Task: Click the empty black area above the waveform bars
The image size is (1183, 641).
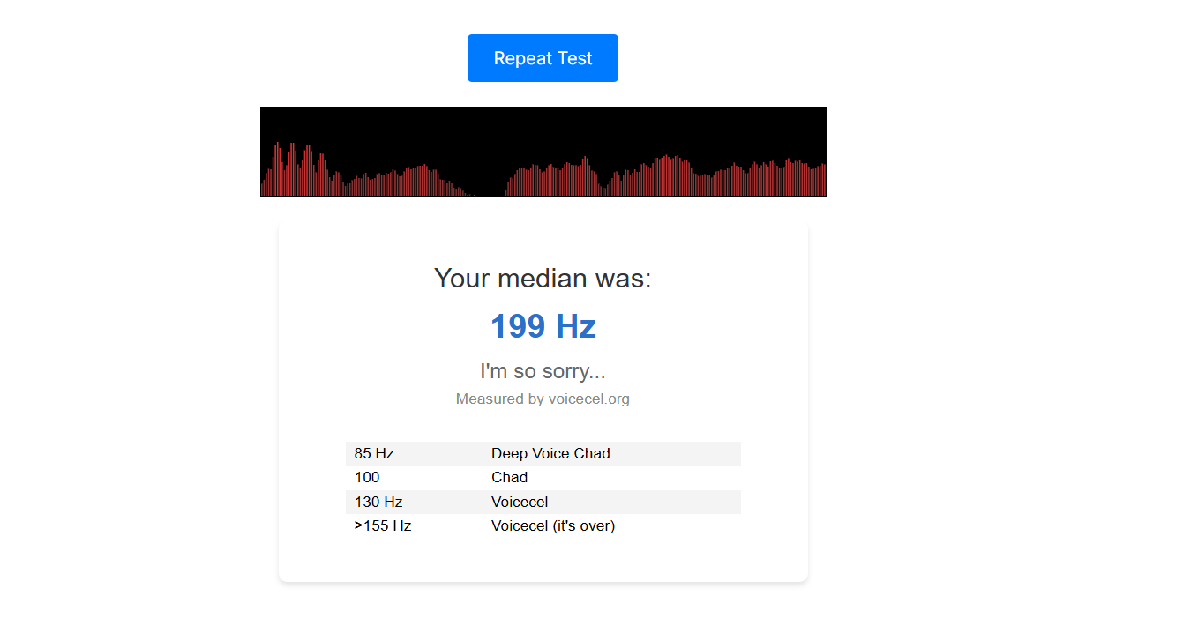Action: (543, 123)
